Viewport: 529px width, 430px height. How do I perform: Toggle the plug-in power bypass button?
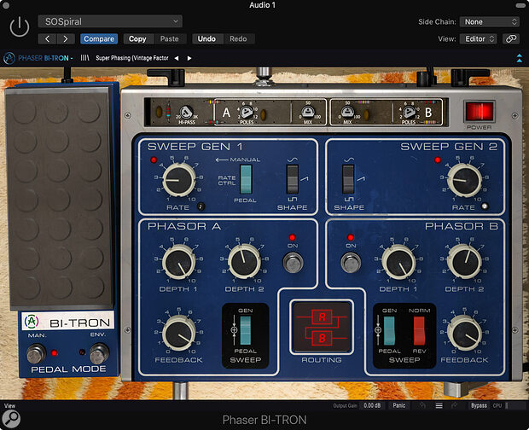pos(20,26)
